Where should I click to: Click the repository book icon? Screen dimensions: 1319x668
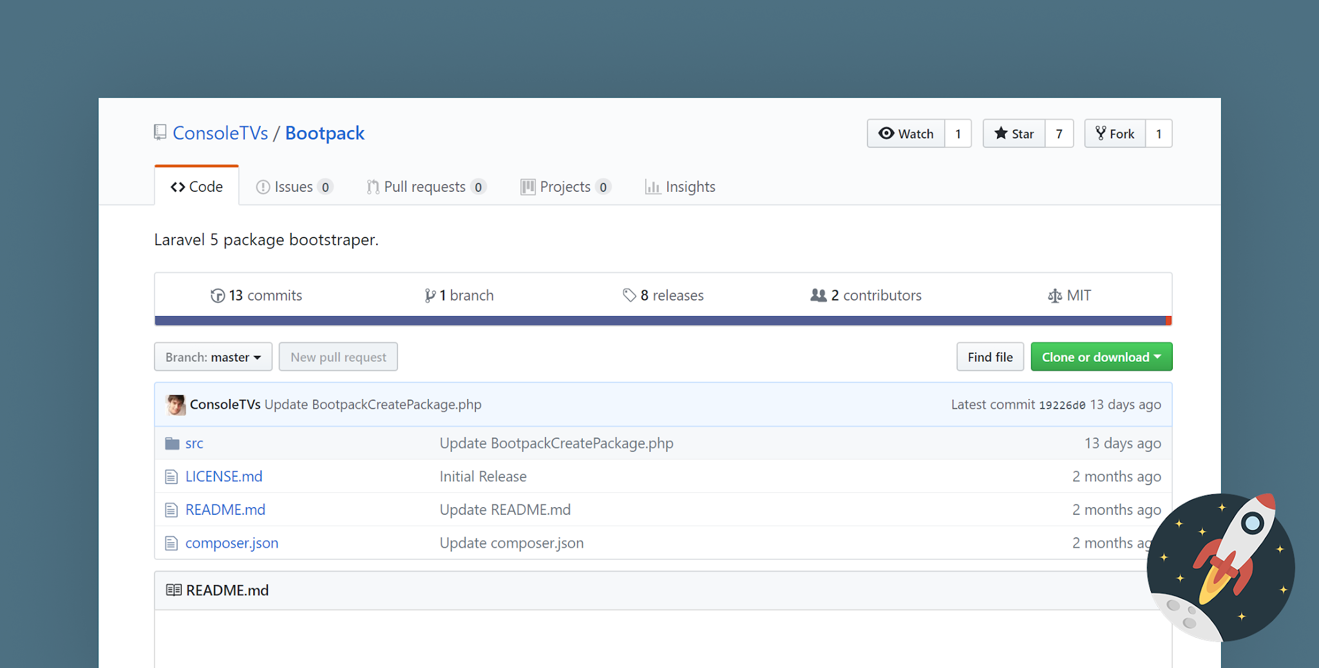(160, 133)
